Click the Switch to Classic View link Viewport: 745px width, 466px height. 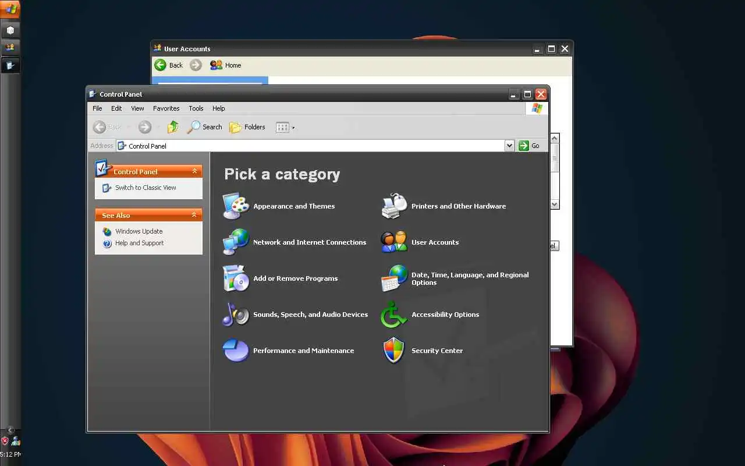tap(146, 188)
